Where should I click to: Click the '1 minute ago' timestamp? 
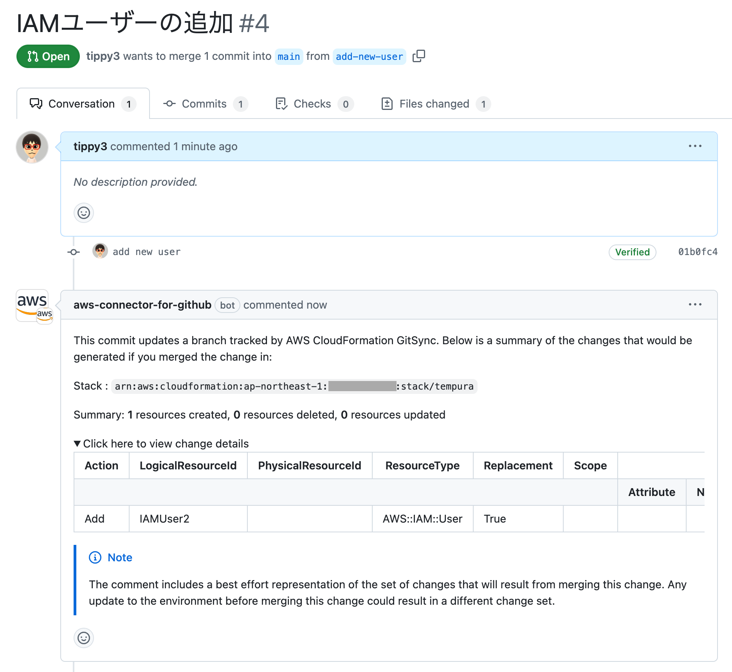coord(206,146)
